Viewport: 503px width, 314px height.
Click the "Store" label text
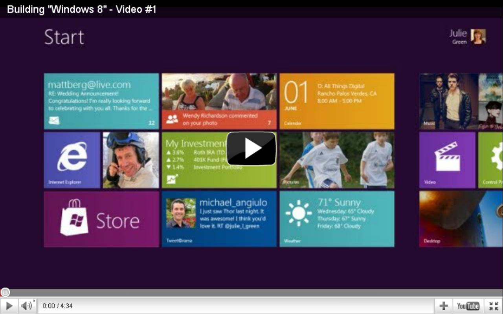click(118, 221)
